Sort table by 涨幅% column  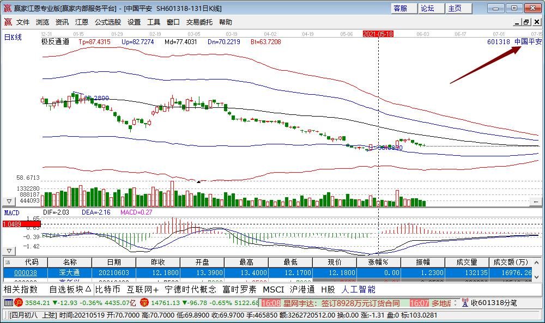pyautogui.click(x=379, y=262)
